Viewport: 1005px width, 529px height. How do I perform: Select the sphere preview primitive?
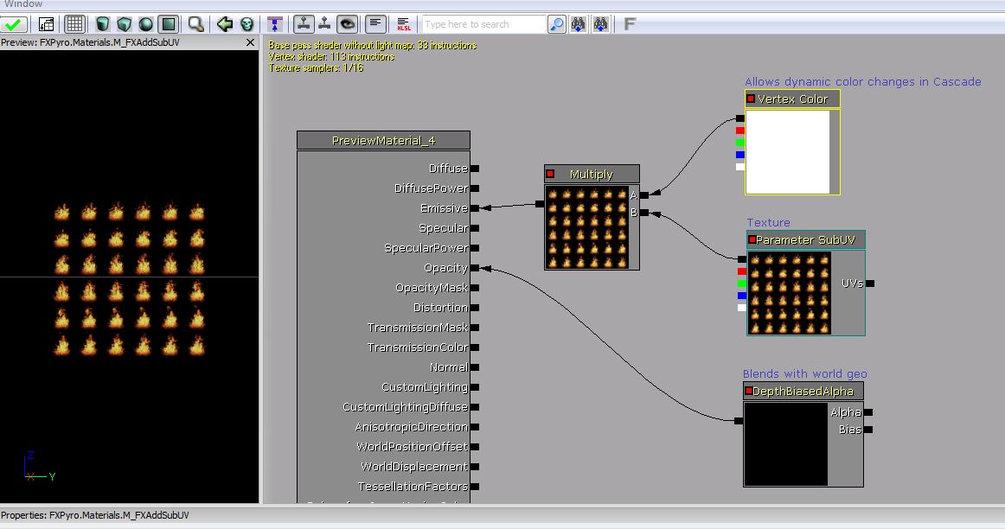click(145, 23)
